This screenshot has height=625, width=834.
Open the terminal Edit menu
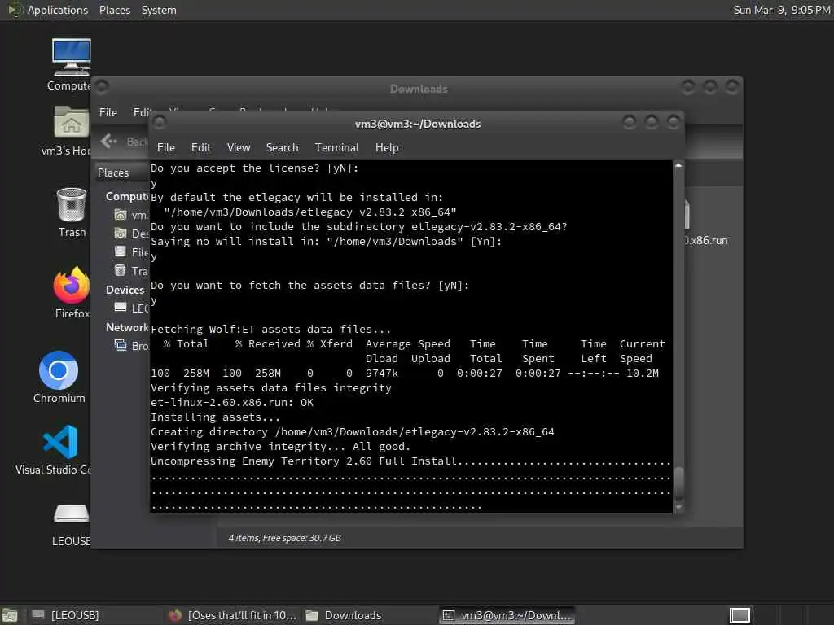pos(200,147)
